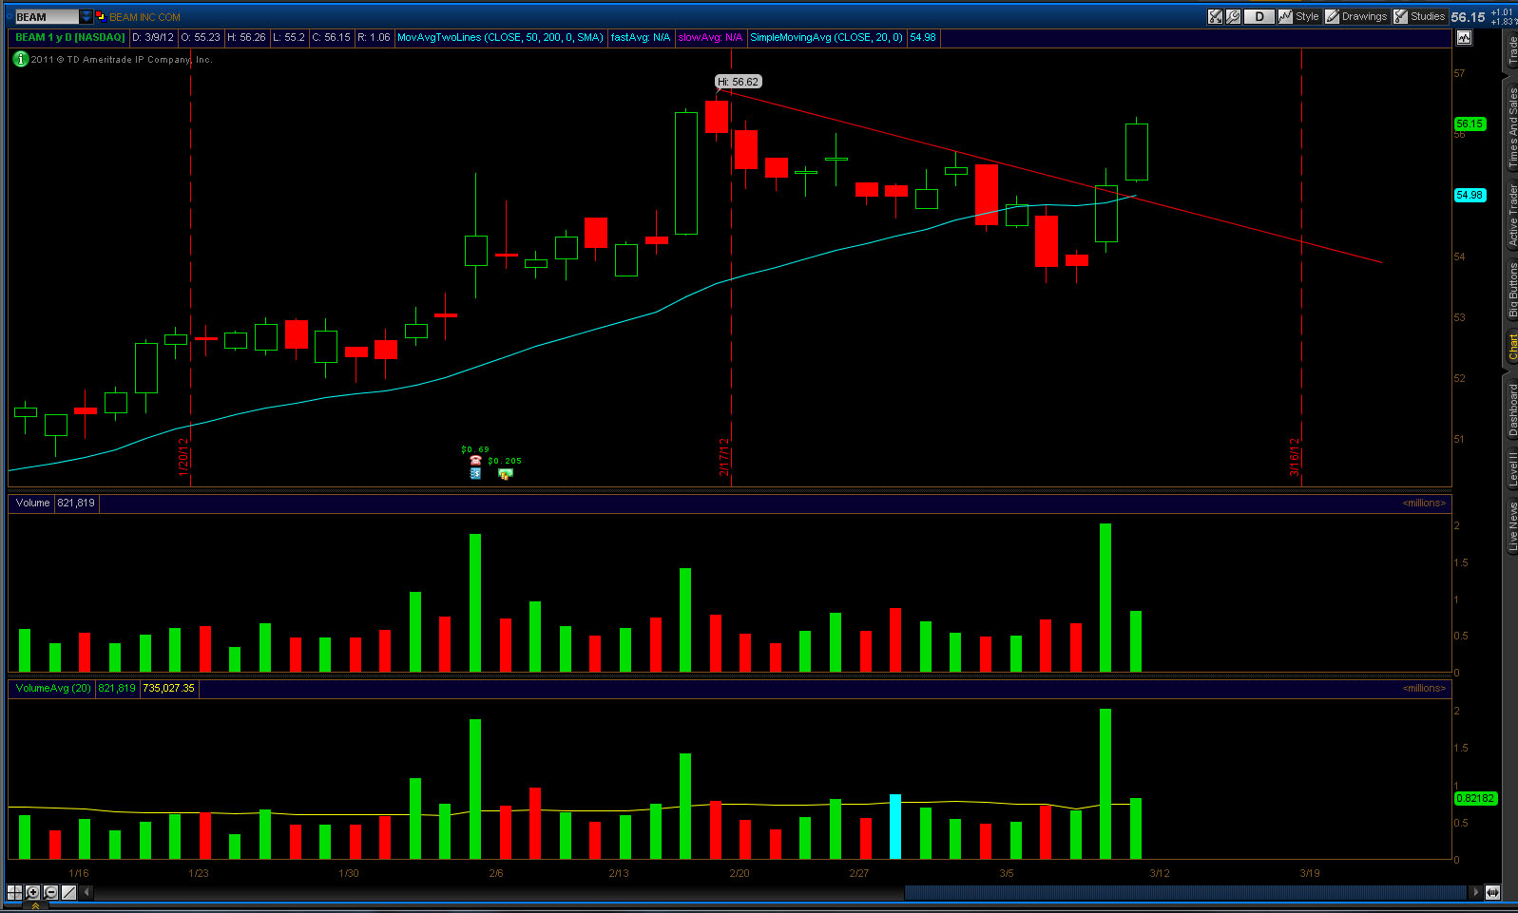Open the Level II sidebar tab
Viewport: 1518px width, 913px height.
point(1511,469)
